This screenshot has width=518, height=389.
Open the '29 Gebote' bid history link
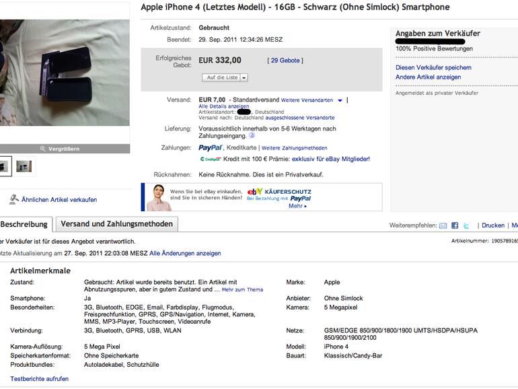click(x=284, y=61)
